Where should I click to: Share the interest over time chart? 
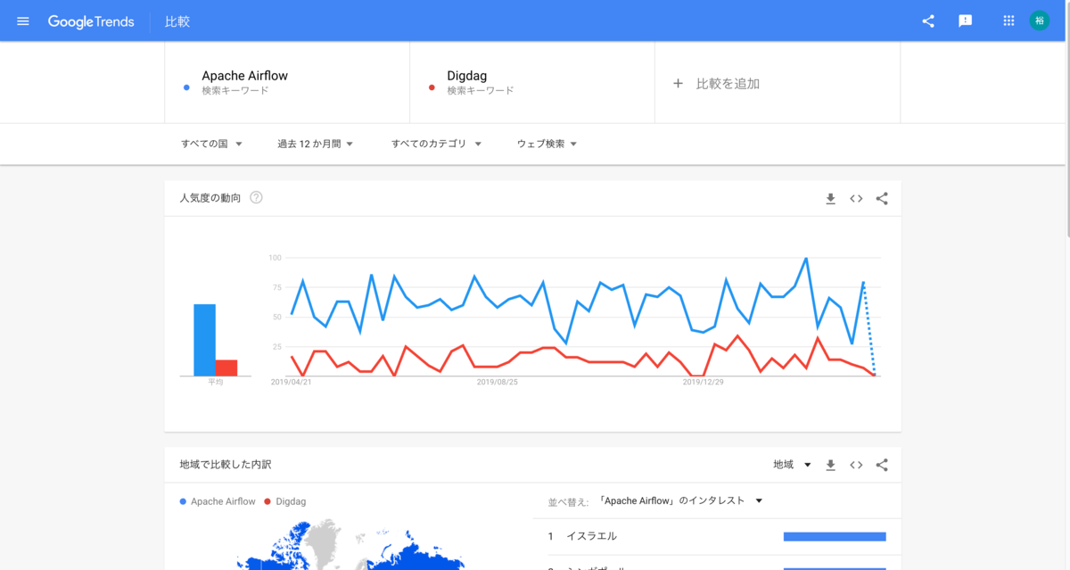coord(882,198)
